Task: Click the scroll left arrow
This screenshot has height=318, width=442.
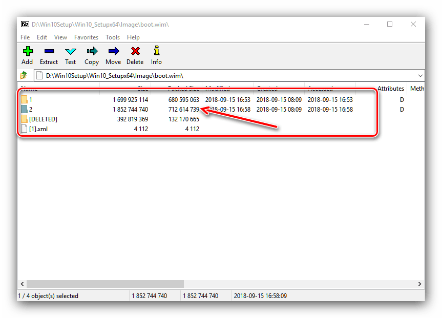Action: pyautogui.click(x=22, y=284)
